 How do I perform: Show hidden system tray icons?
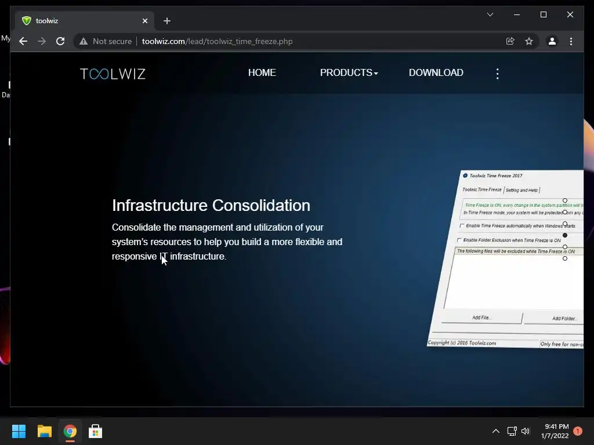[x=495, y=431]
